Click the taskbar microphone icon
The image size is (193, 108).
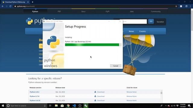45,106
